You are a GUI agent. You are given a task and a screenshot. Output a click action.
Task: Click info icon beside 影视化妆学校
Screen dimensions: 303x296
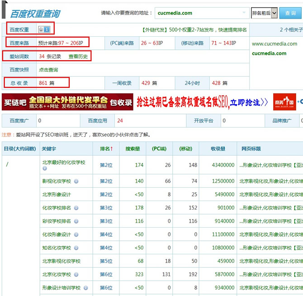pos(76,181)
